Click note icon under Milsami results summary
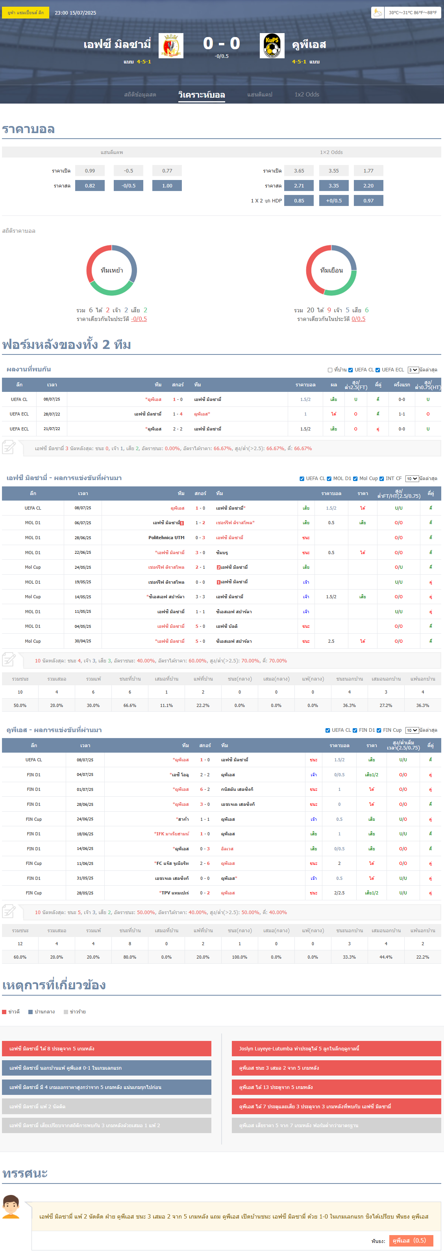The height and width of the screenshot is (1254, 444). (x=9, y=660)
